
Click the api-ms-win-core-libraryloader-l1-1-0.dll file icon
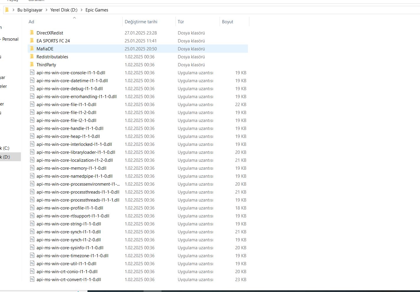pyautogui.click(x=32, y=152)
